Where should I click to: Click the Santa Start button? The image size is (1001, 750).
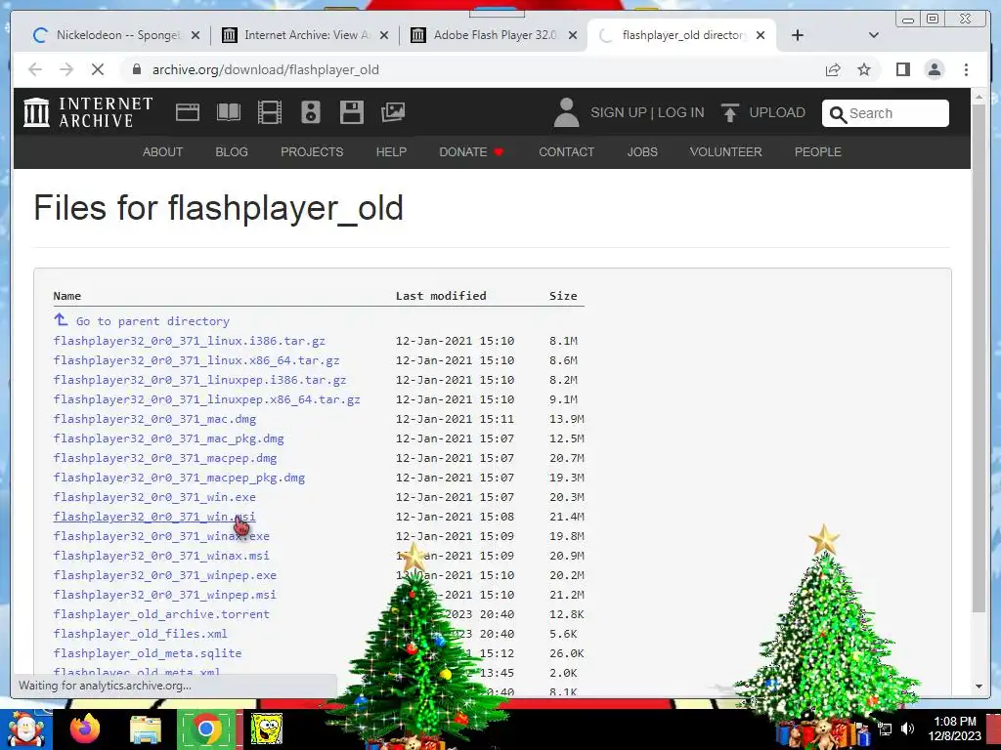pos(25,729)
